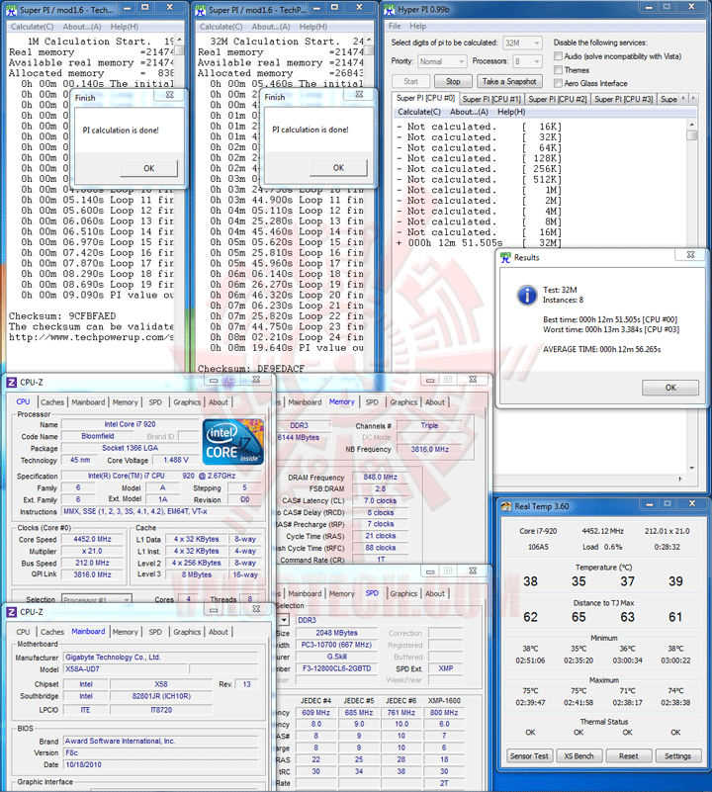712x792 pixels.
Task: Click the Core Voltage 1.488 V value
Action: tap(176, 460)
